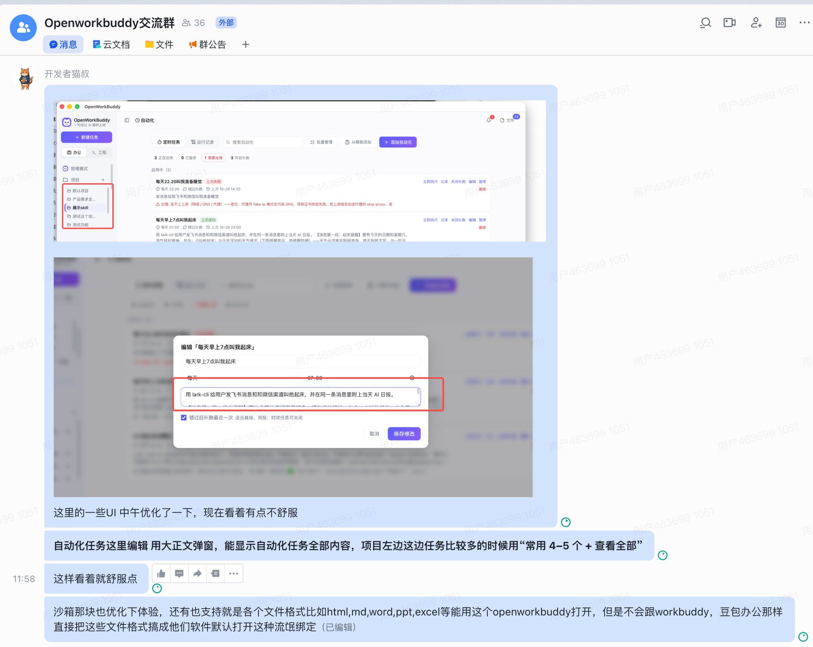Click the message starting 自动化任务这里编辑
The height and width of the screenshot is (647, 813).
point(349,546)
